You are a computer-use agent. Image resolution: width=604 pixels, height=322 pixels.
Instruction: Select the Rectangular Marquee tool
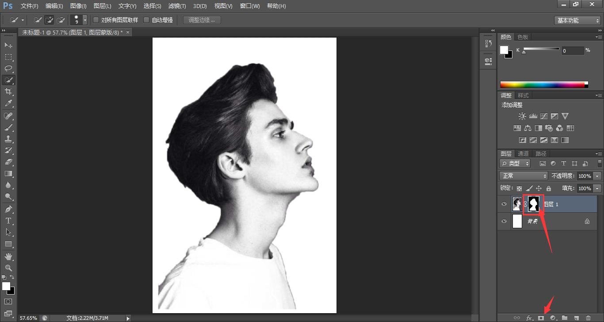coord(8,57)
